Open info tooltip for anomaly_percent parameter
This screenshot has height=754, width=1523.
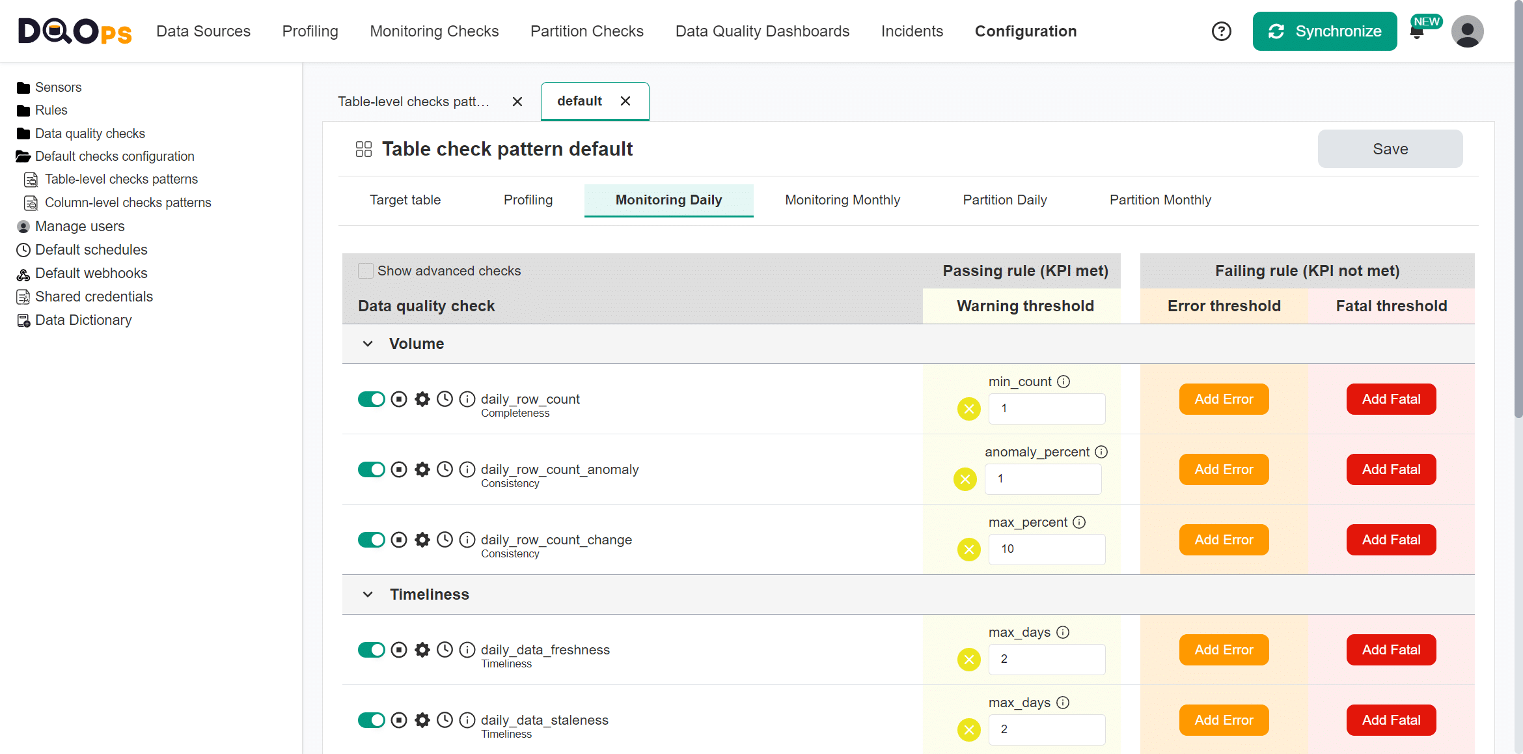[1101, 451]
